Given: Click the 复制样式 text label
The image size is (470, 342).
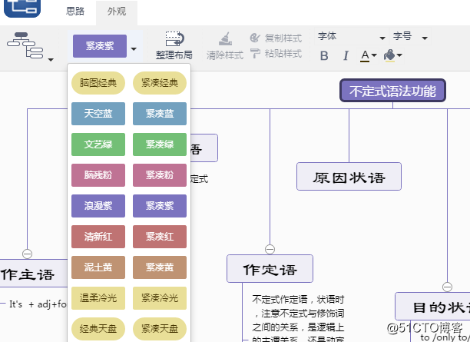Looking at the screenshot, I should 283,38.
